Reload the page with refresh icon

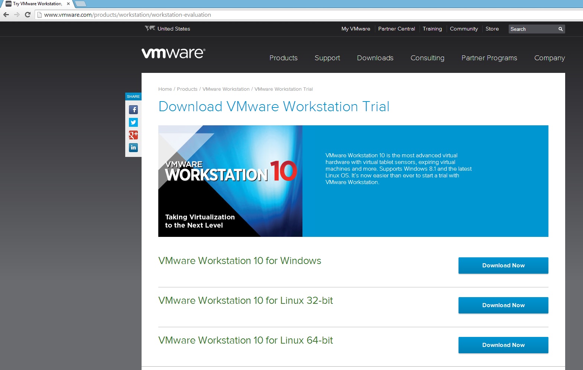point(27,15)
